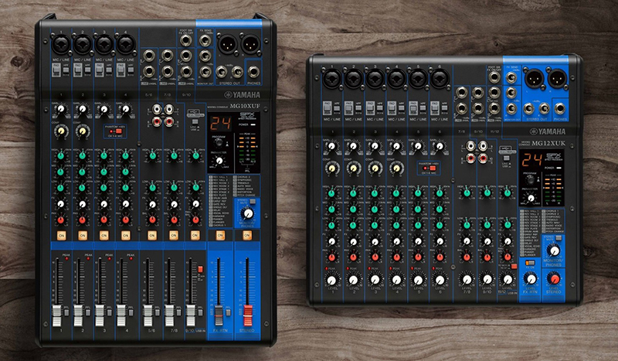Screen dimensions: 618x361
Task: Toggle channel 9/10 ON button on MG10XUF
Action: [195, 236]
